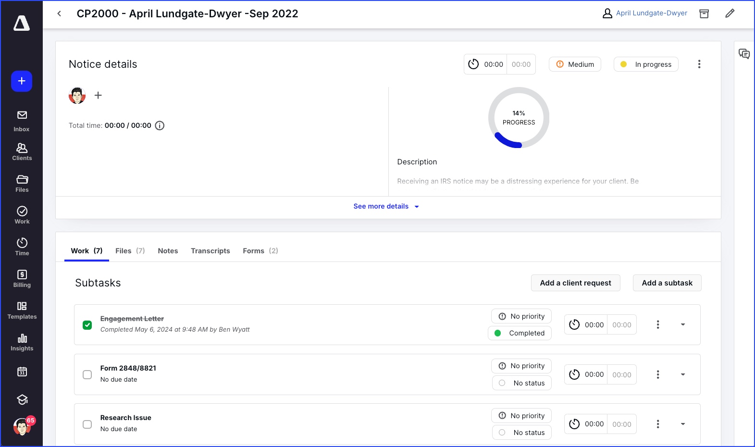Edit Form 2848/8821 budgeted time field
This screenshot has height=447, width=755.
click(x=622, y=374)
